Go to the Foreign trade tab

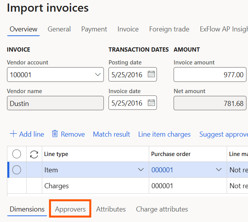tap(169, 29)
